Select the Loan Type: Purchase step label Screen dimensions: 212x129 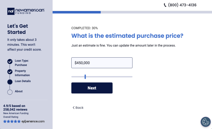(22, 63)
